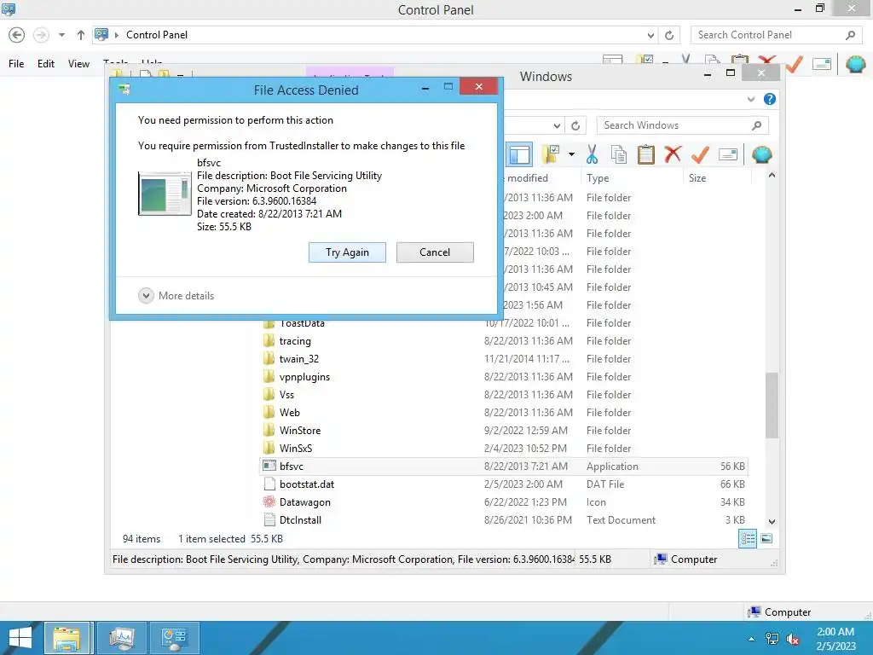Open the performance monitor taskbar icon
Viewport: 873px width, 655px height.
click(122, 638)
